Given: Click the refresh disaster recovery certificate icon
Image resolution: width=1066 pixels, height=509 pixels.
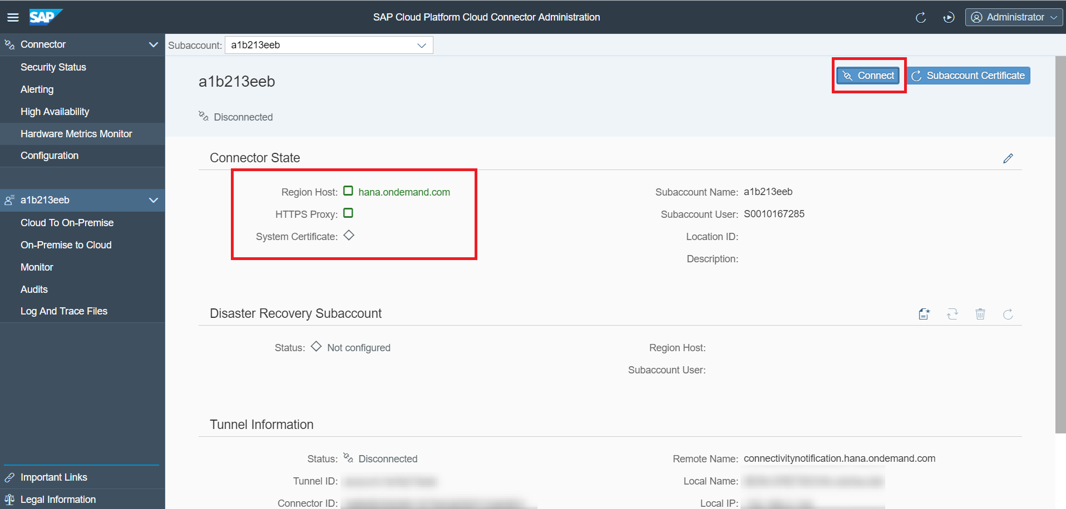Looking at the screenshot, I should (x=1008, y=314).
